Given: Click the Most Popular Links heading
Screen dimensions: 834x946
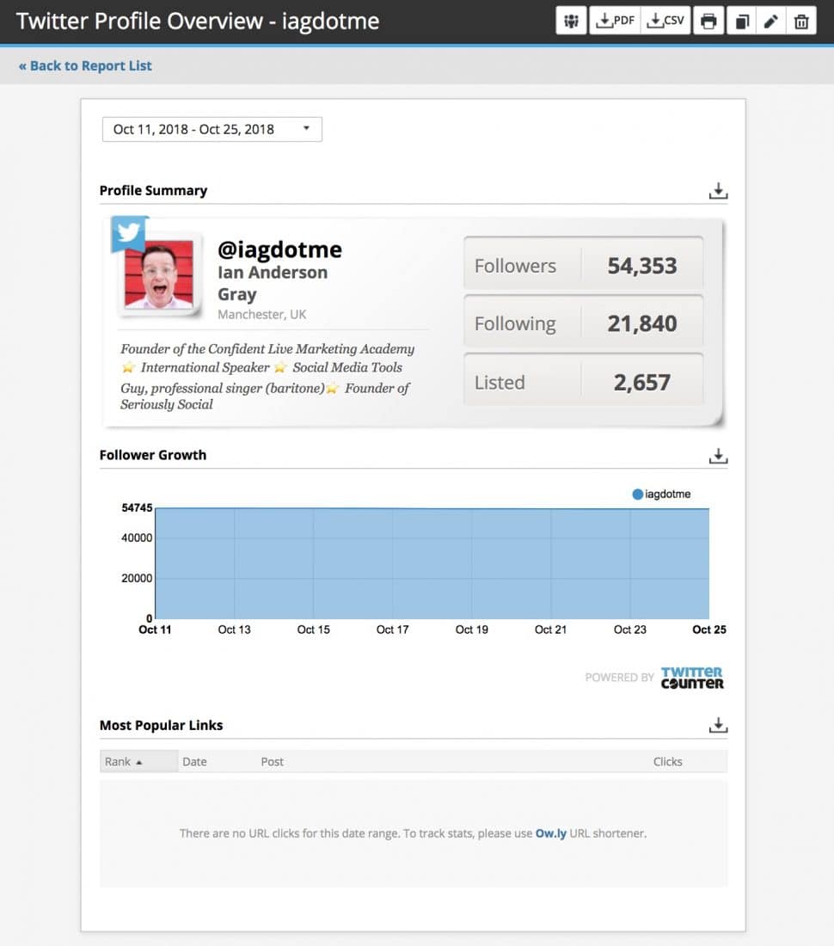Looking at the screenshot, I should point(161,725).
